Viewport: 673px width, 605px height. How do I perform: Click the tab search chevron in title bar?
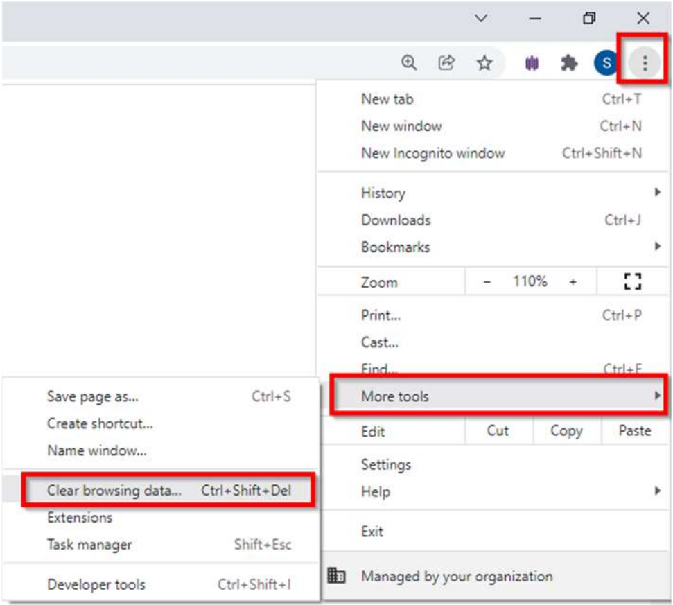click(481, 19)
